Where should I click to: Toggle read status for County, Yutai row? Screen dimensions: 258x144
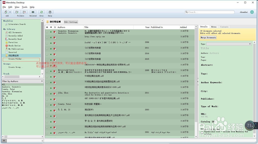point(51,105)
